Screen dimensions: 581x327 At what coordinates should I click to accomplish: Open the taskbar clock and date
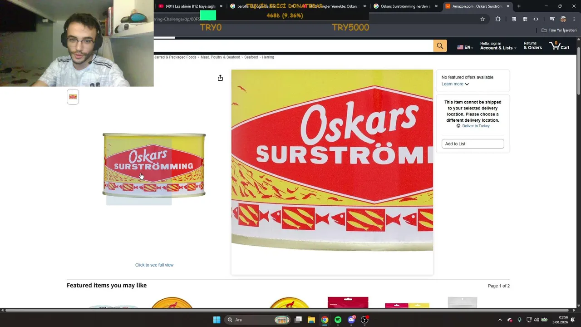click(x=560, y=320)
